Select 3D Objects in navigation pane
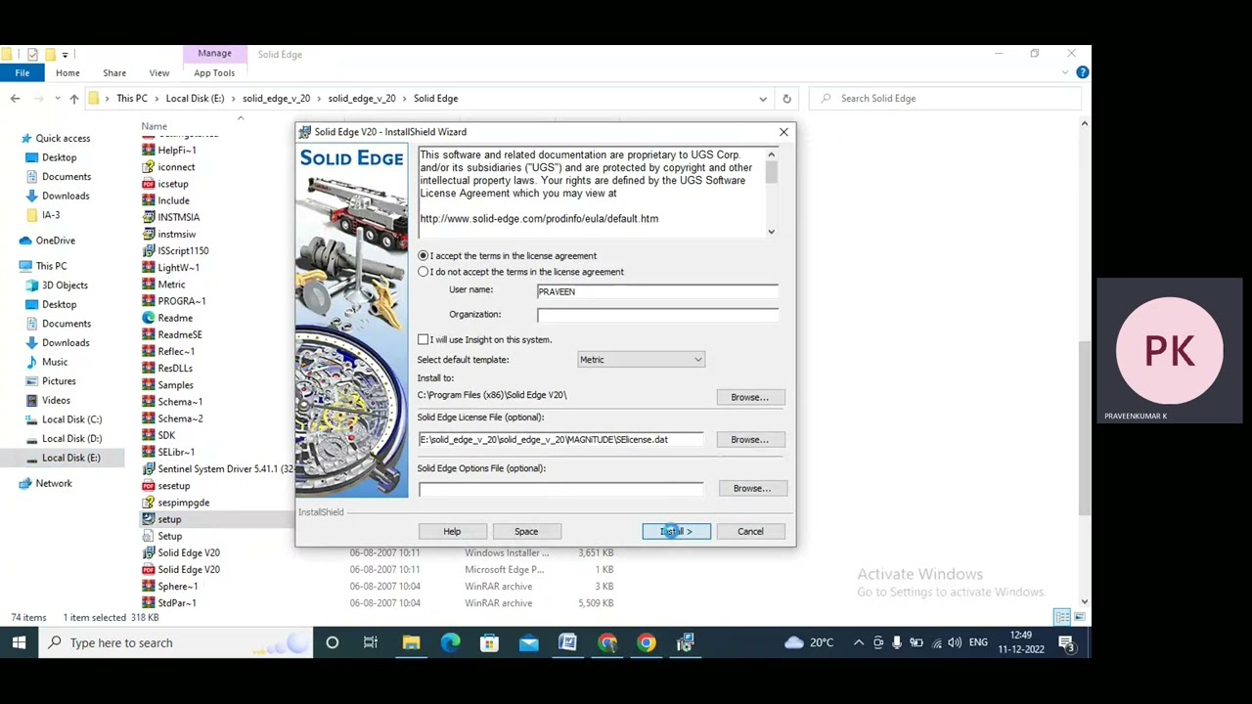This screenshot has width=1252, height=704. (65, 286)
